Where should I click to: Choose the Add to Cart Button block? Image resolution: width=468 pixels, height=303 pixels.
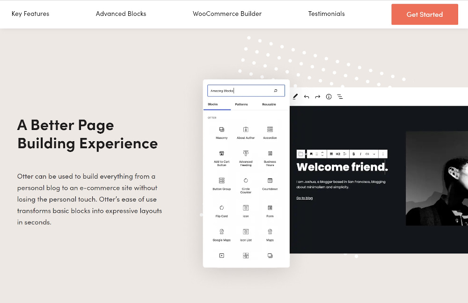[222, 153]
